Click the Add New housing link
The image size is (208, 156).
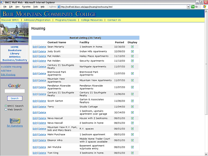click(6, 70)
